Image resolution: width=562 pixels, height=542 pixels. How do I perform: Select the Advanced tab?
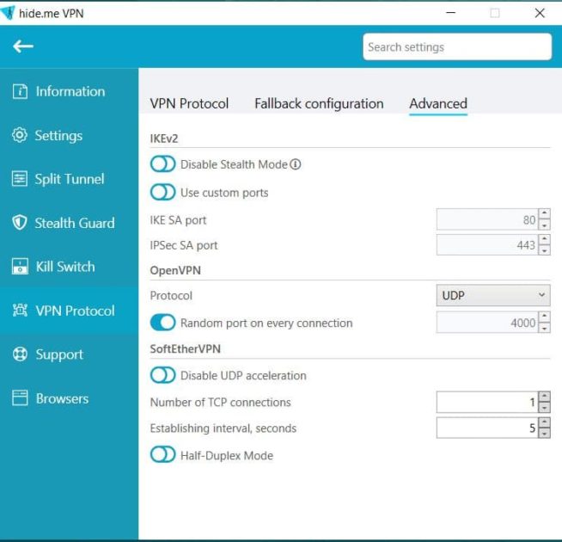438,104
